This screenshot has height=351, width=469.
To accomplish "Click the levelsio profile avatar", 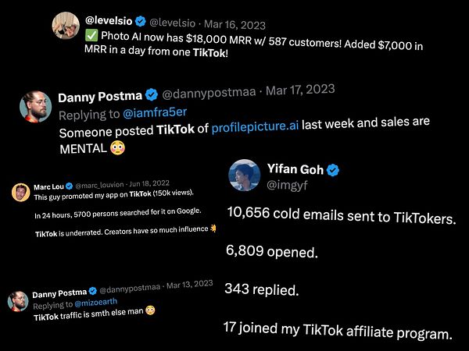I will tap(66, 26).
